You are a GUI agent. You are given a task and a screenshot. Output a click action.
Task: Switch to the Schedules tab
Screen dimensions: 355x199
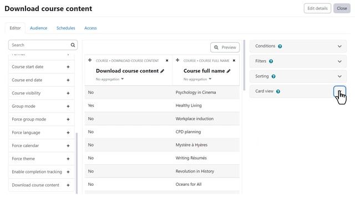[x=65, y=28]
